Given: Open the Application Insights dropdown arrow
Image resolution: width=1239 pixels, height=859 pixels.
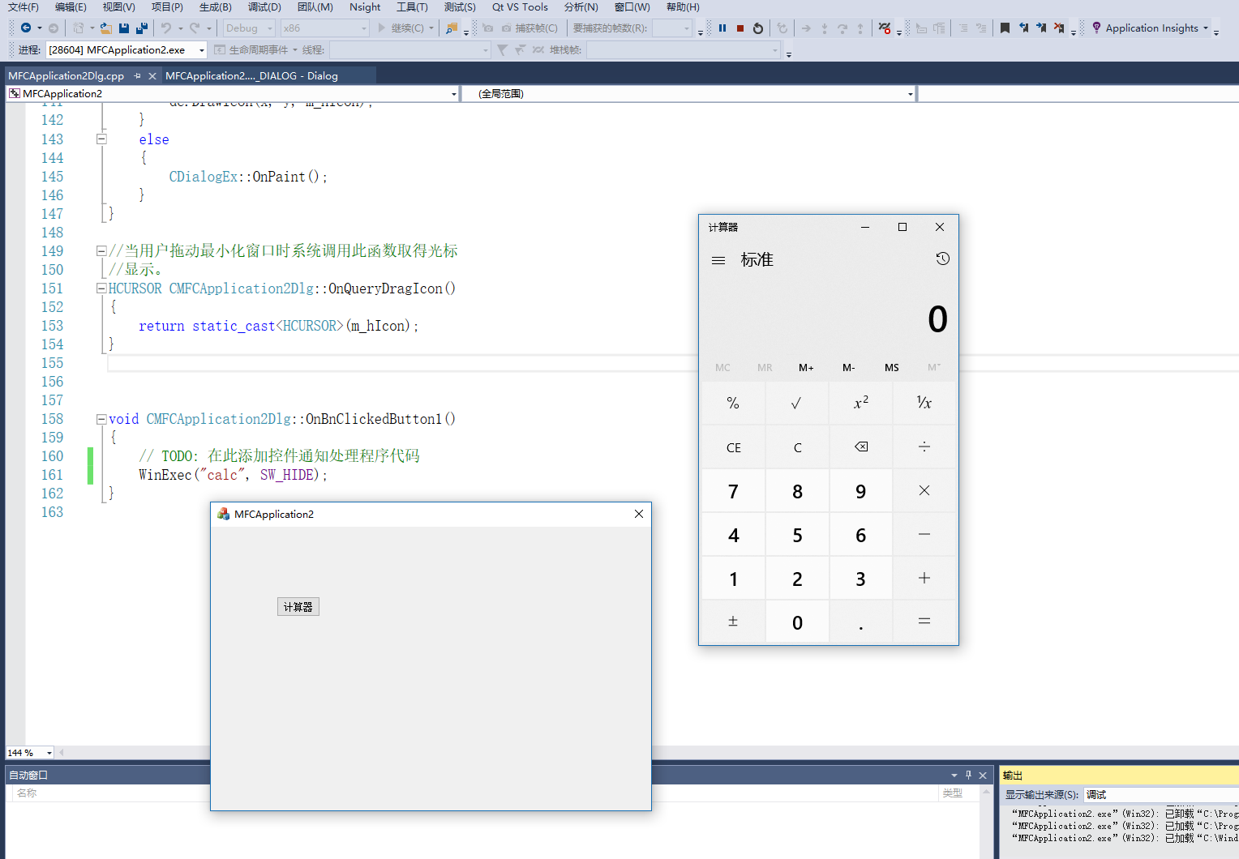Looking at the screenshot, I should tap(1206, 28).
